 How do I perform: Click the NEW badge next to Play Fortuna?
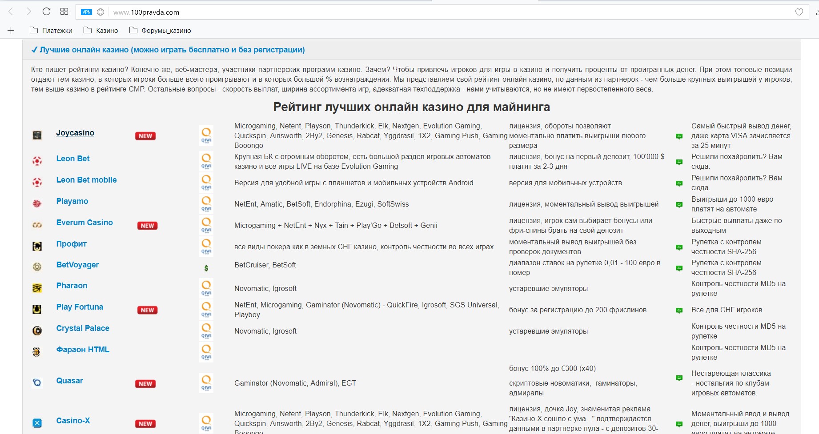click(x=148, y=310)
